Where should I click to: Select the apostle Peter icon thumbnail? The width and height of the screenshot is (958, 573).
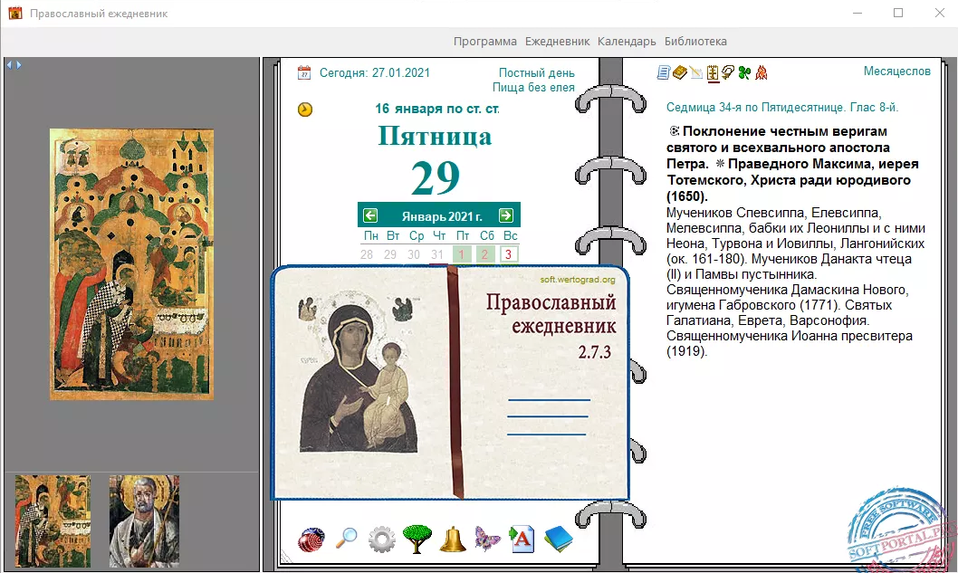point(146,521)
